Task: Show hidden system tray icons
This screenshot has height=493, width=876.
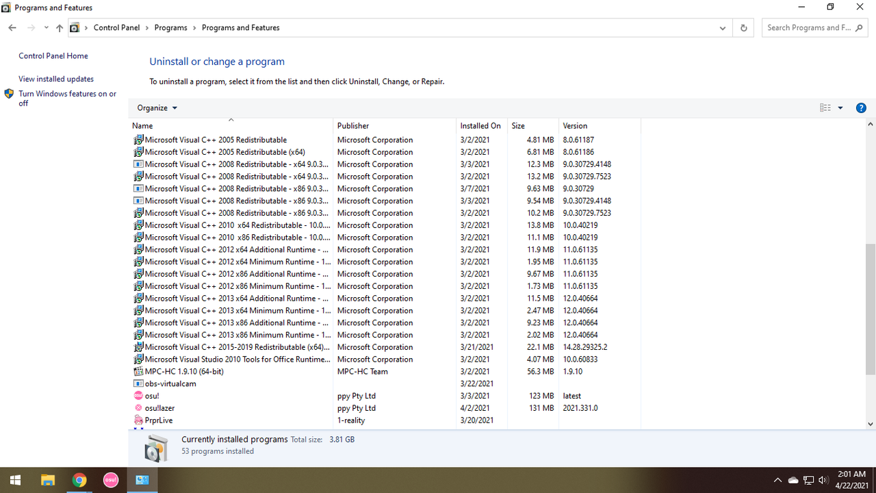Action: (777, 480)
